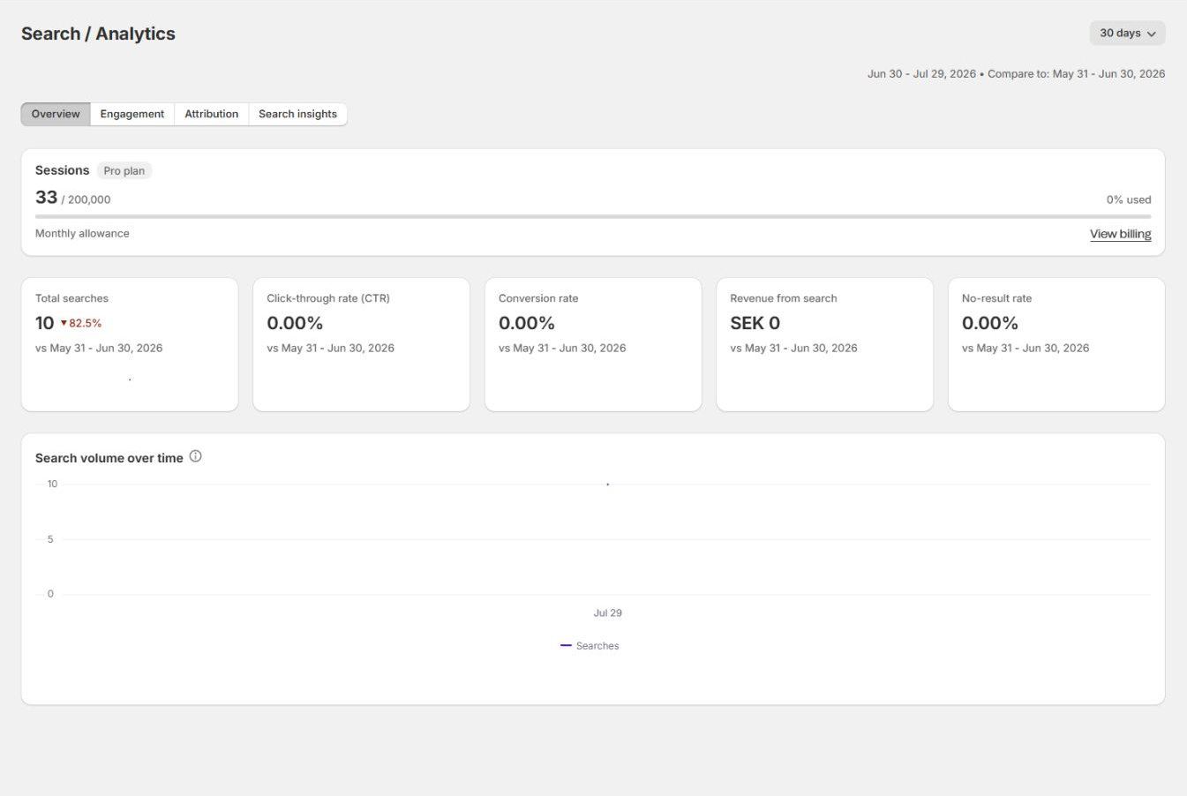Screen dimensions: 1187x796
Task: Switch to the Overview tab
Action: click(x=56, y=114)
